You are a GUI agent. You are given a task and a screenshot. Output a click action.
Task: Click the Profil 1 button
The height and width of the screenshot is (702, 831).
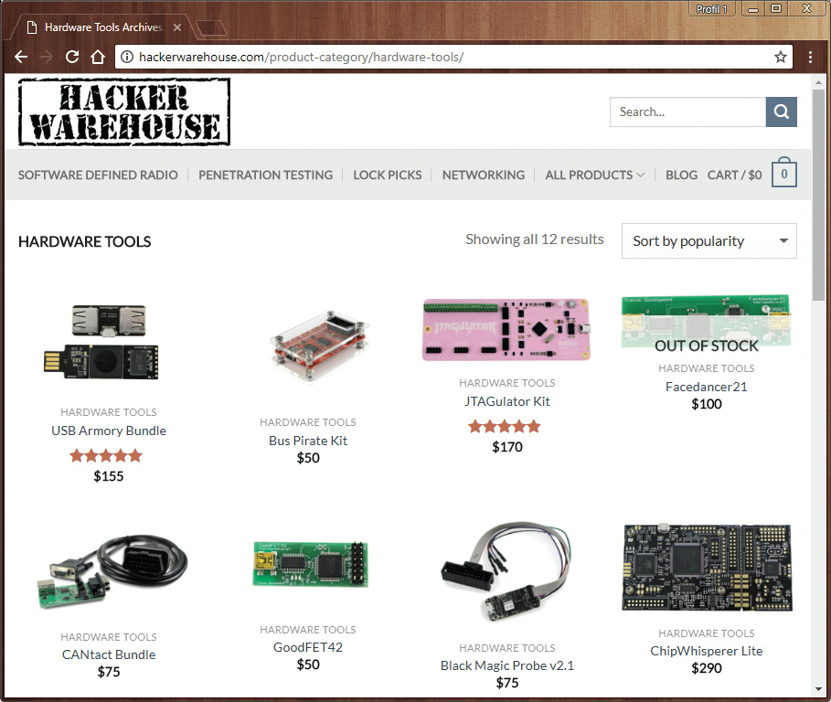click(711, 9)
